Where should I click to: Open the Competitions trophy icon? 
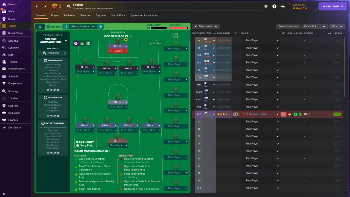coord(4,83)
